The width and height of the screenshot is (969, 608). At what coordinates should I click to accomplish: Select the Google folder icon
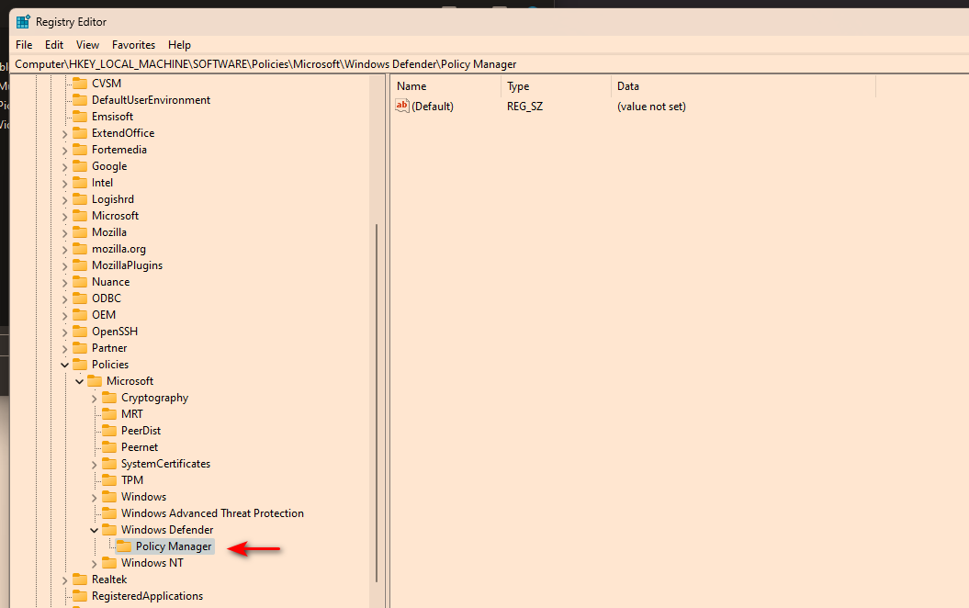(x=80, y=166)
